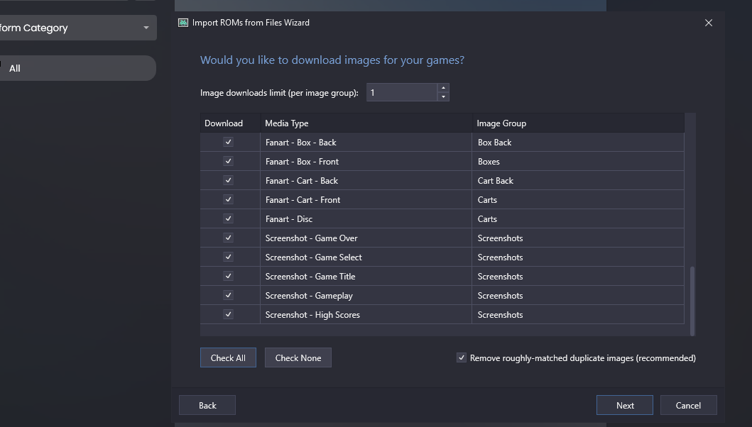This screenshot has height=427, width=752.
Task: Uncheck Fanart - Box - Back download
Action: [x=228, y=142]
